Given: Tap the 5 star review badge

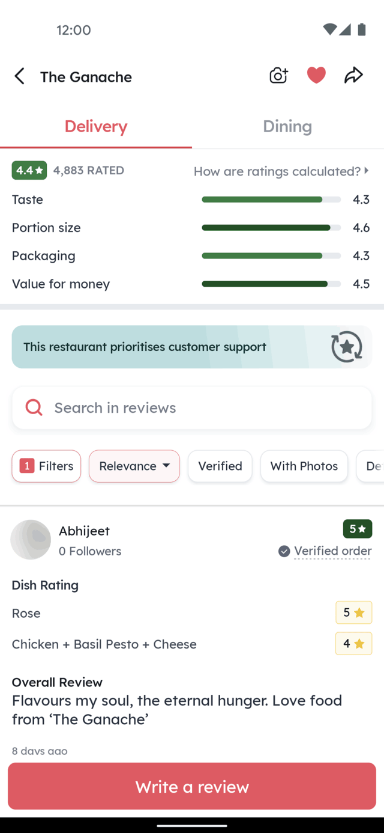Looking at the screenshot, I should coord(358,529).
